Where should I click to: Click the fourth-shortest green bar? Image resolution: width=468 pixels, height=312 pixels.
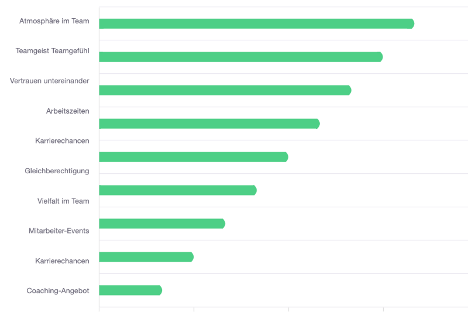click(178, 190)
